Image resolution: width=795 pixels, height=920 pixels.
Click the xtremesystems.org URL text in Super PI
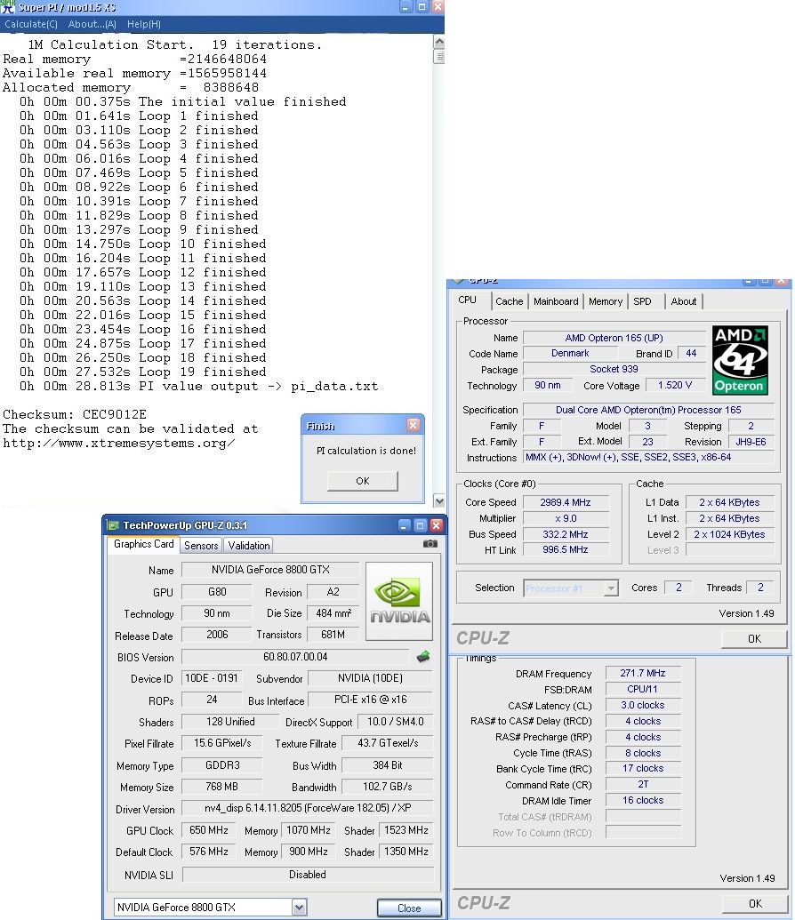coord(118,443)
